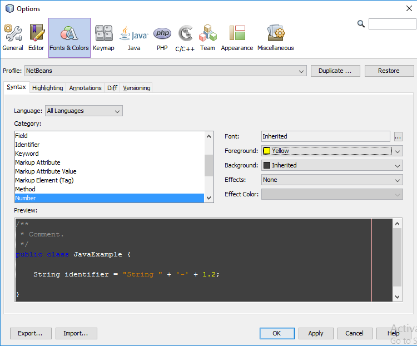Click the dark background color swatch
Screen dimensions: 417x346
(267, 165)
